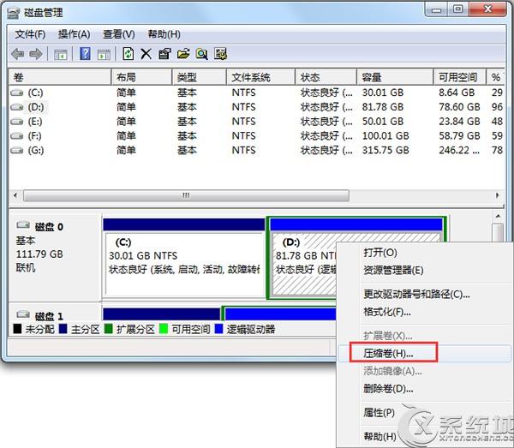Choose 资源管理器(E) from the context menu
This screenshot has height=448, width=514.
point(393,271)
